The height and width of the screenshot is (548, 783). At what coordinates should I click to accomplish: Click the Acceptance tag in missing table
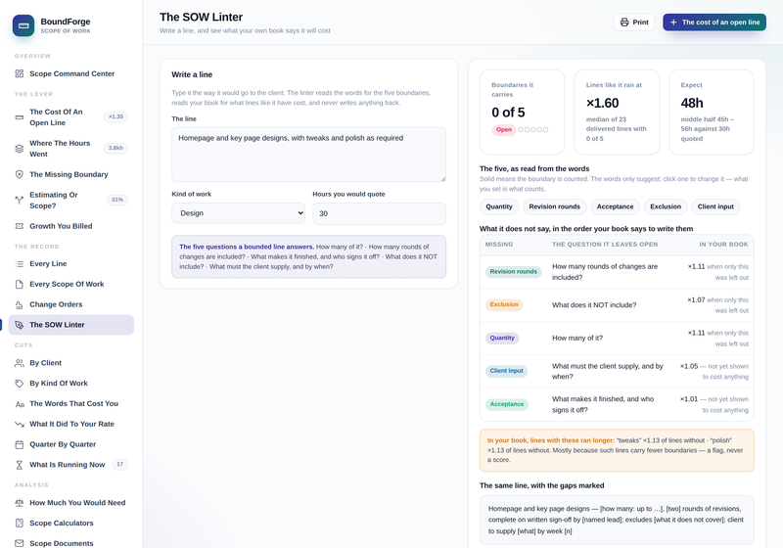[507, 404]
